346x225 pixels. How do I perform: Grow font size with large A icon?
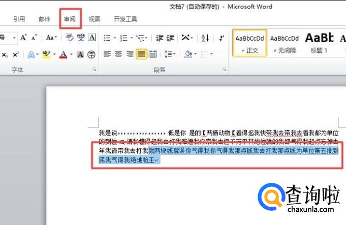[x=23, y=38]
